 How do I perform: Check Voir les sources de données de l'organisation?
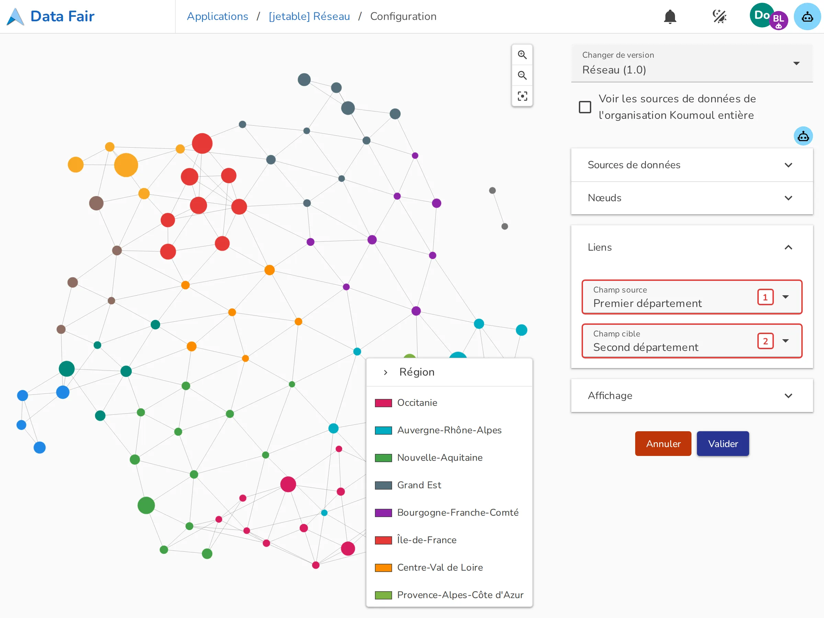click(585, 107)
